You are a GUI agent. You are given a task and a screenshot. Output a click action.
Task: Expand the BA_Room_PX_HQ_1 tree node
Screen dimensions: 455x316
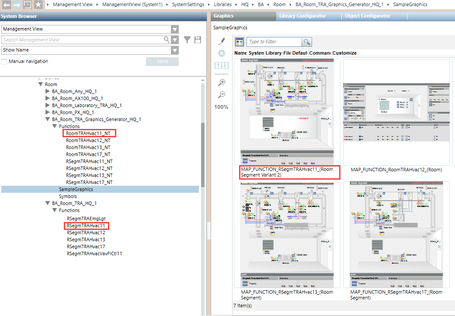tap(48, 112)
